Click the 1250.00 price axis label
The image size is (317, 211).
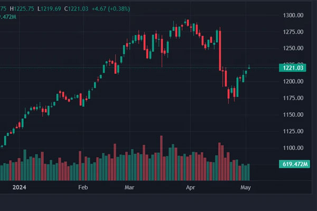pos(292,49)
